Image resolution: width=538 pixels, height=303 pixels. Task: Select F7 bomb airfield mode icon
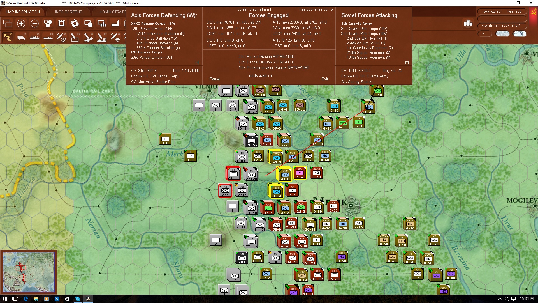point(88,37)
